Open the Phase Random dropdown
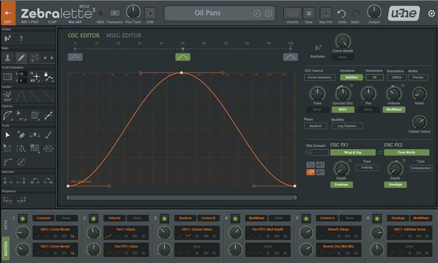 pos(315,126)
